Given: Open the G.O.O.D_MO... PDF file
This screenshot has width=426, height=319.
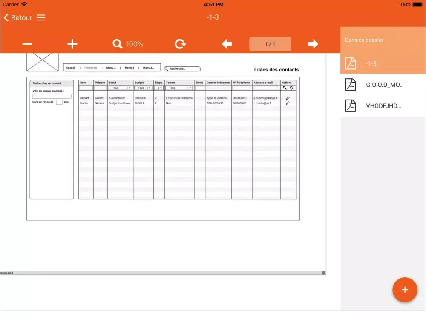Looking at the screenshot, I should 383,85.
